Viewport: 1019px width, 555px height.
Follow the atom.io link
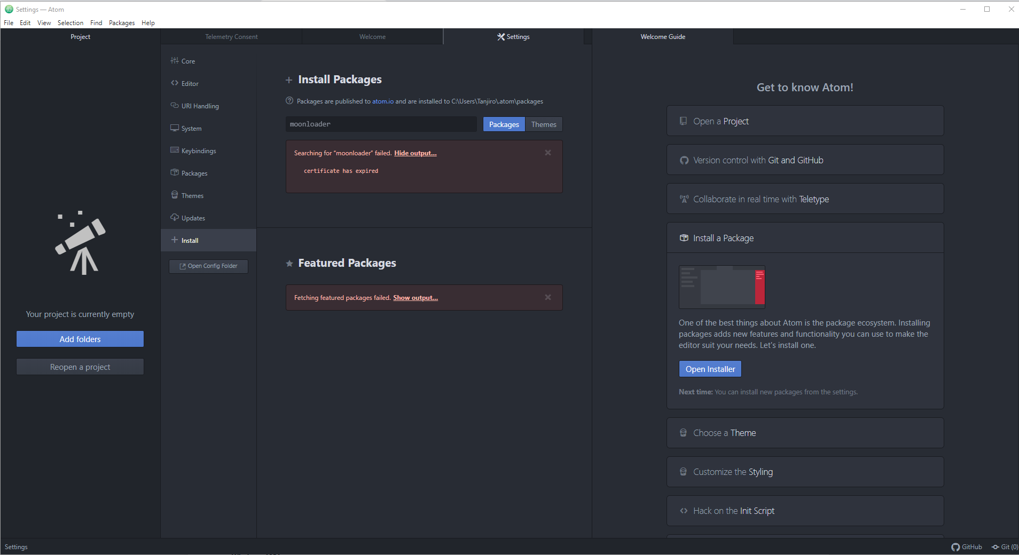[383, 101]
